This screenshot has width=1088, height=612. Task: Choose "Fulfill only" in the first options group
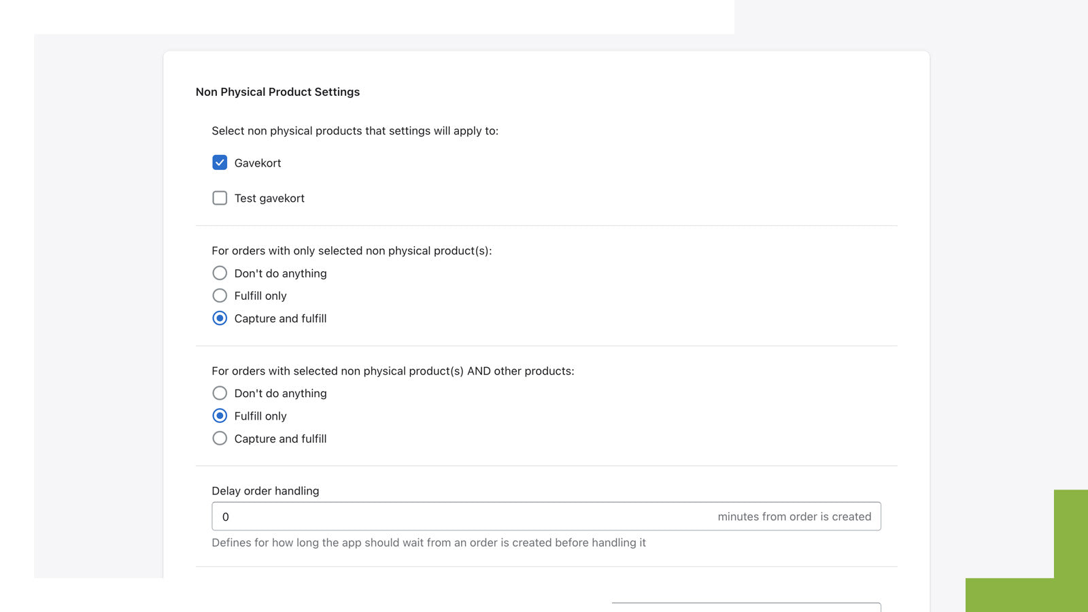click(x=220, y=295)
